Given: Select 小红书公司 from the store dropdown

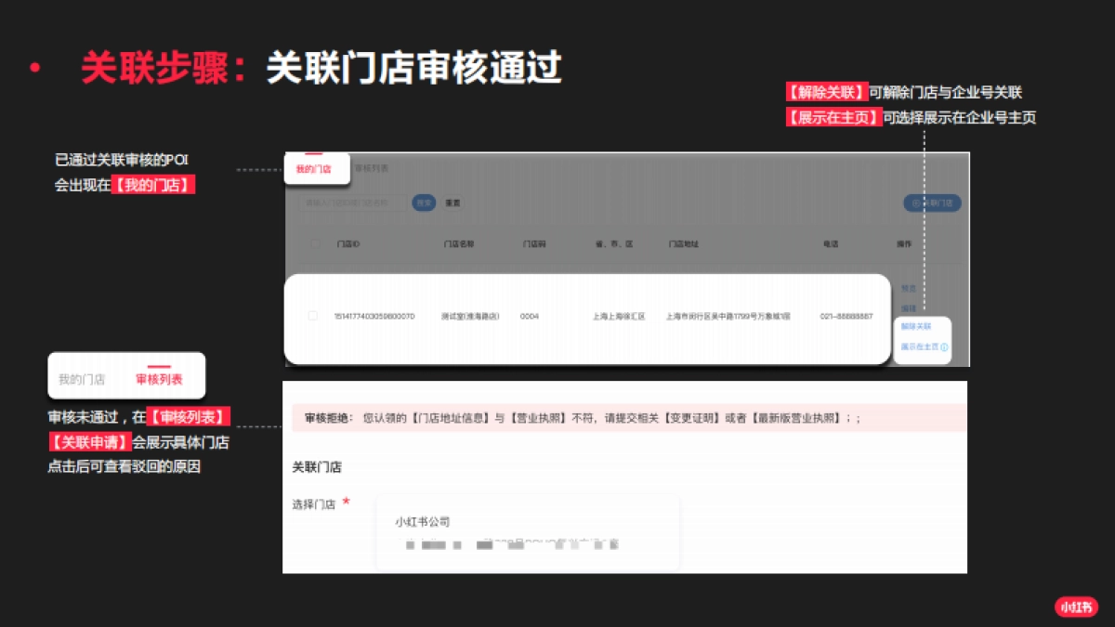Looking at the screenshot, I should coord(421,521).
